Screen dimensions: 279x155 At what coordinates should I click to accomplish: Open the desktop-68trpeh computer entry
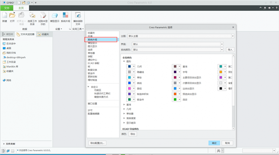(14, 57)
